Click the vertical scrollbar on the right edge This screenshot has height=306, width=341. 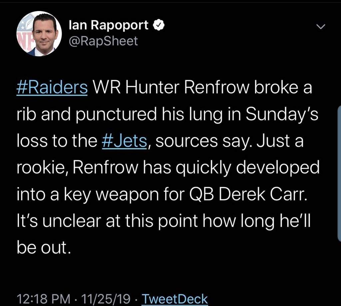(339, 173)
